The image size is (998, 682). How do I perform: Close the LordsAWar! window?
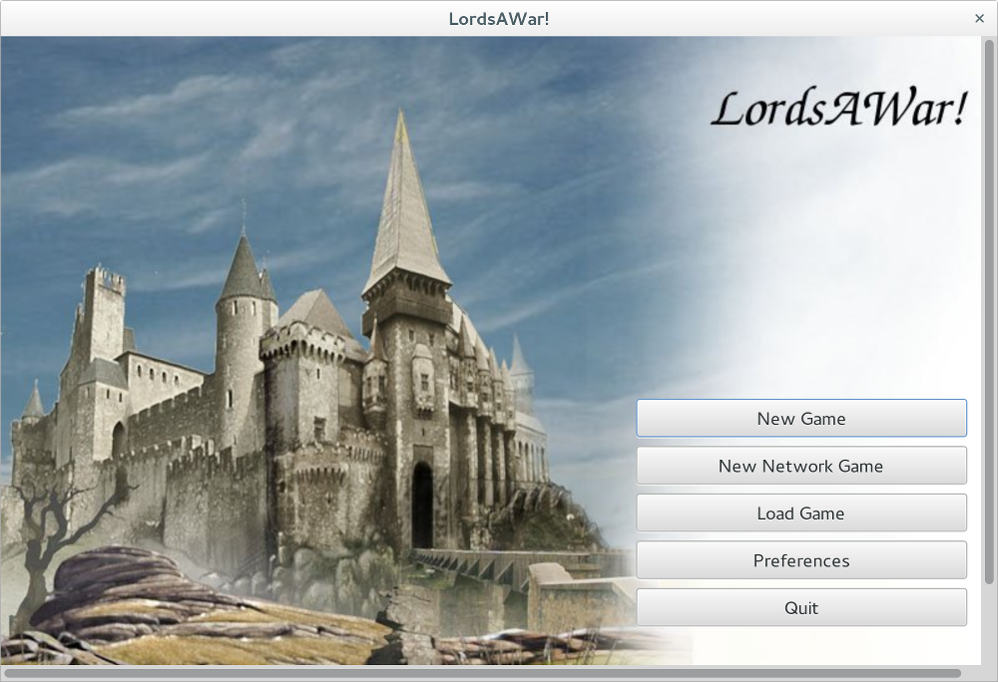point(980,18)
